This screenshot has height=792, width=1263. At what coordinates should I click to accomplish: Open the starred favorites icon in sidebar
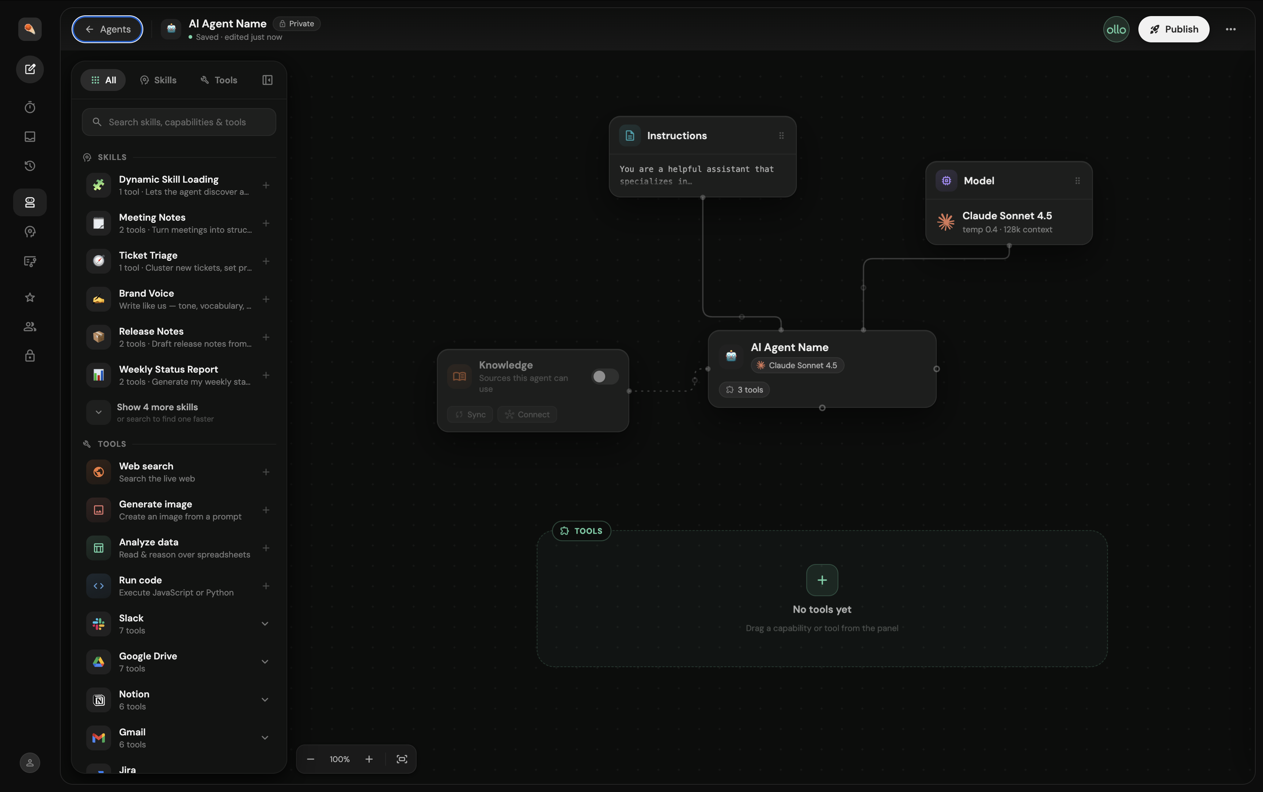pos(30,297)
